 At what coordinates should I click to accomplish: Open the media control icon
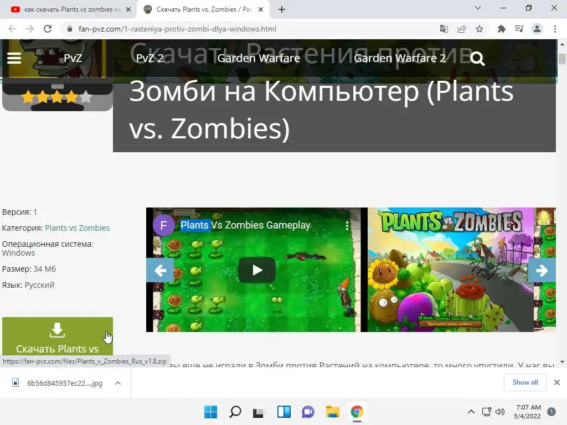tap(519, 29)
